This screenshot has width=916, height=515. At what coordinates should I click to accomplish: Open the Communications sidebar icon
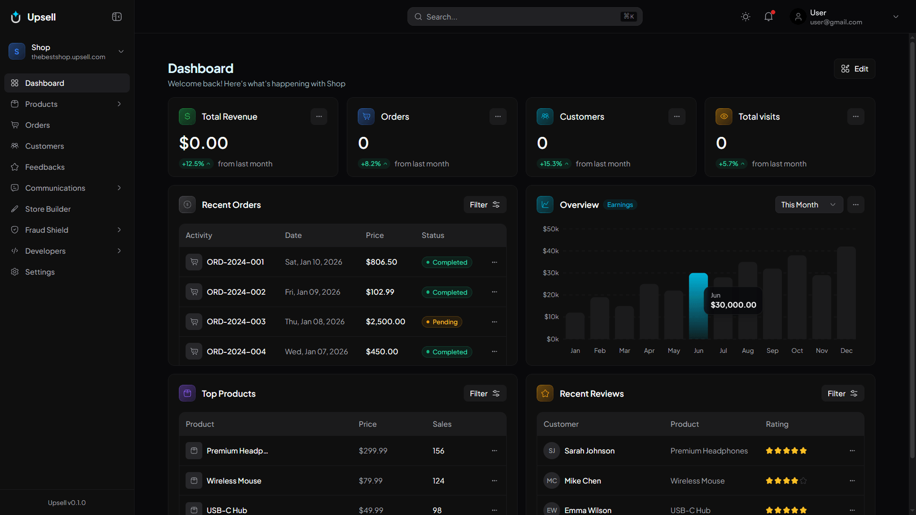pyautogui.click(x=15, y=188)
